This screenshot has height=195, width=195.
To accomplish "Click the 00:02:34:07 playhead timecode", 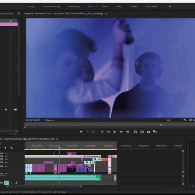I will pos(33,120).
